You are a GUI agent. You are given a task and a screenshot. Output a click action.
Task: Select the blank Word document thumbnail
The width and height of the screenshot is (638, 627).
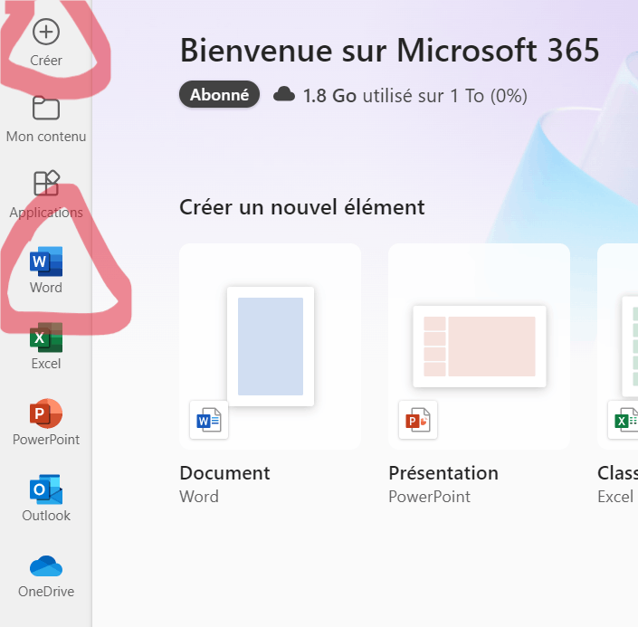(x=271, y=347)
